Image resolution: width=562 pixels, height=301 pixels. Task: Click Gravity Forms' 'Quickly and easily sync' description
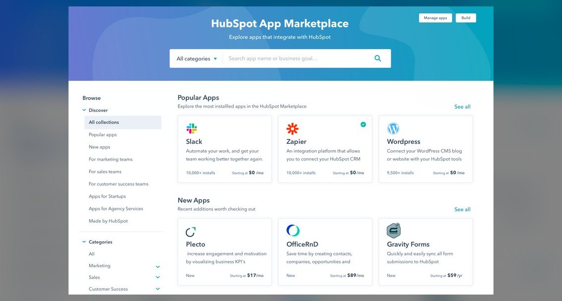pyautogui.click(x=420, y=258)
